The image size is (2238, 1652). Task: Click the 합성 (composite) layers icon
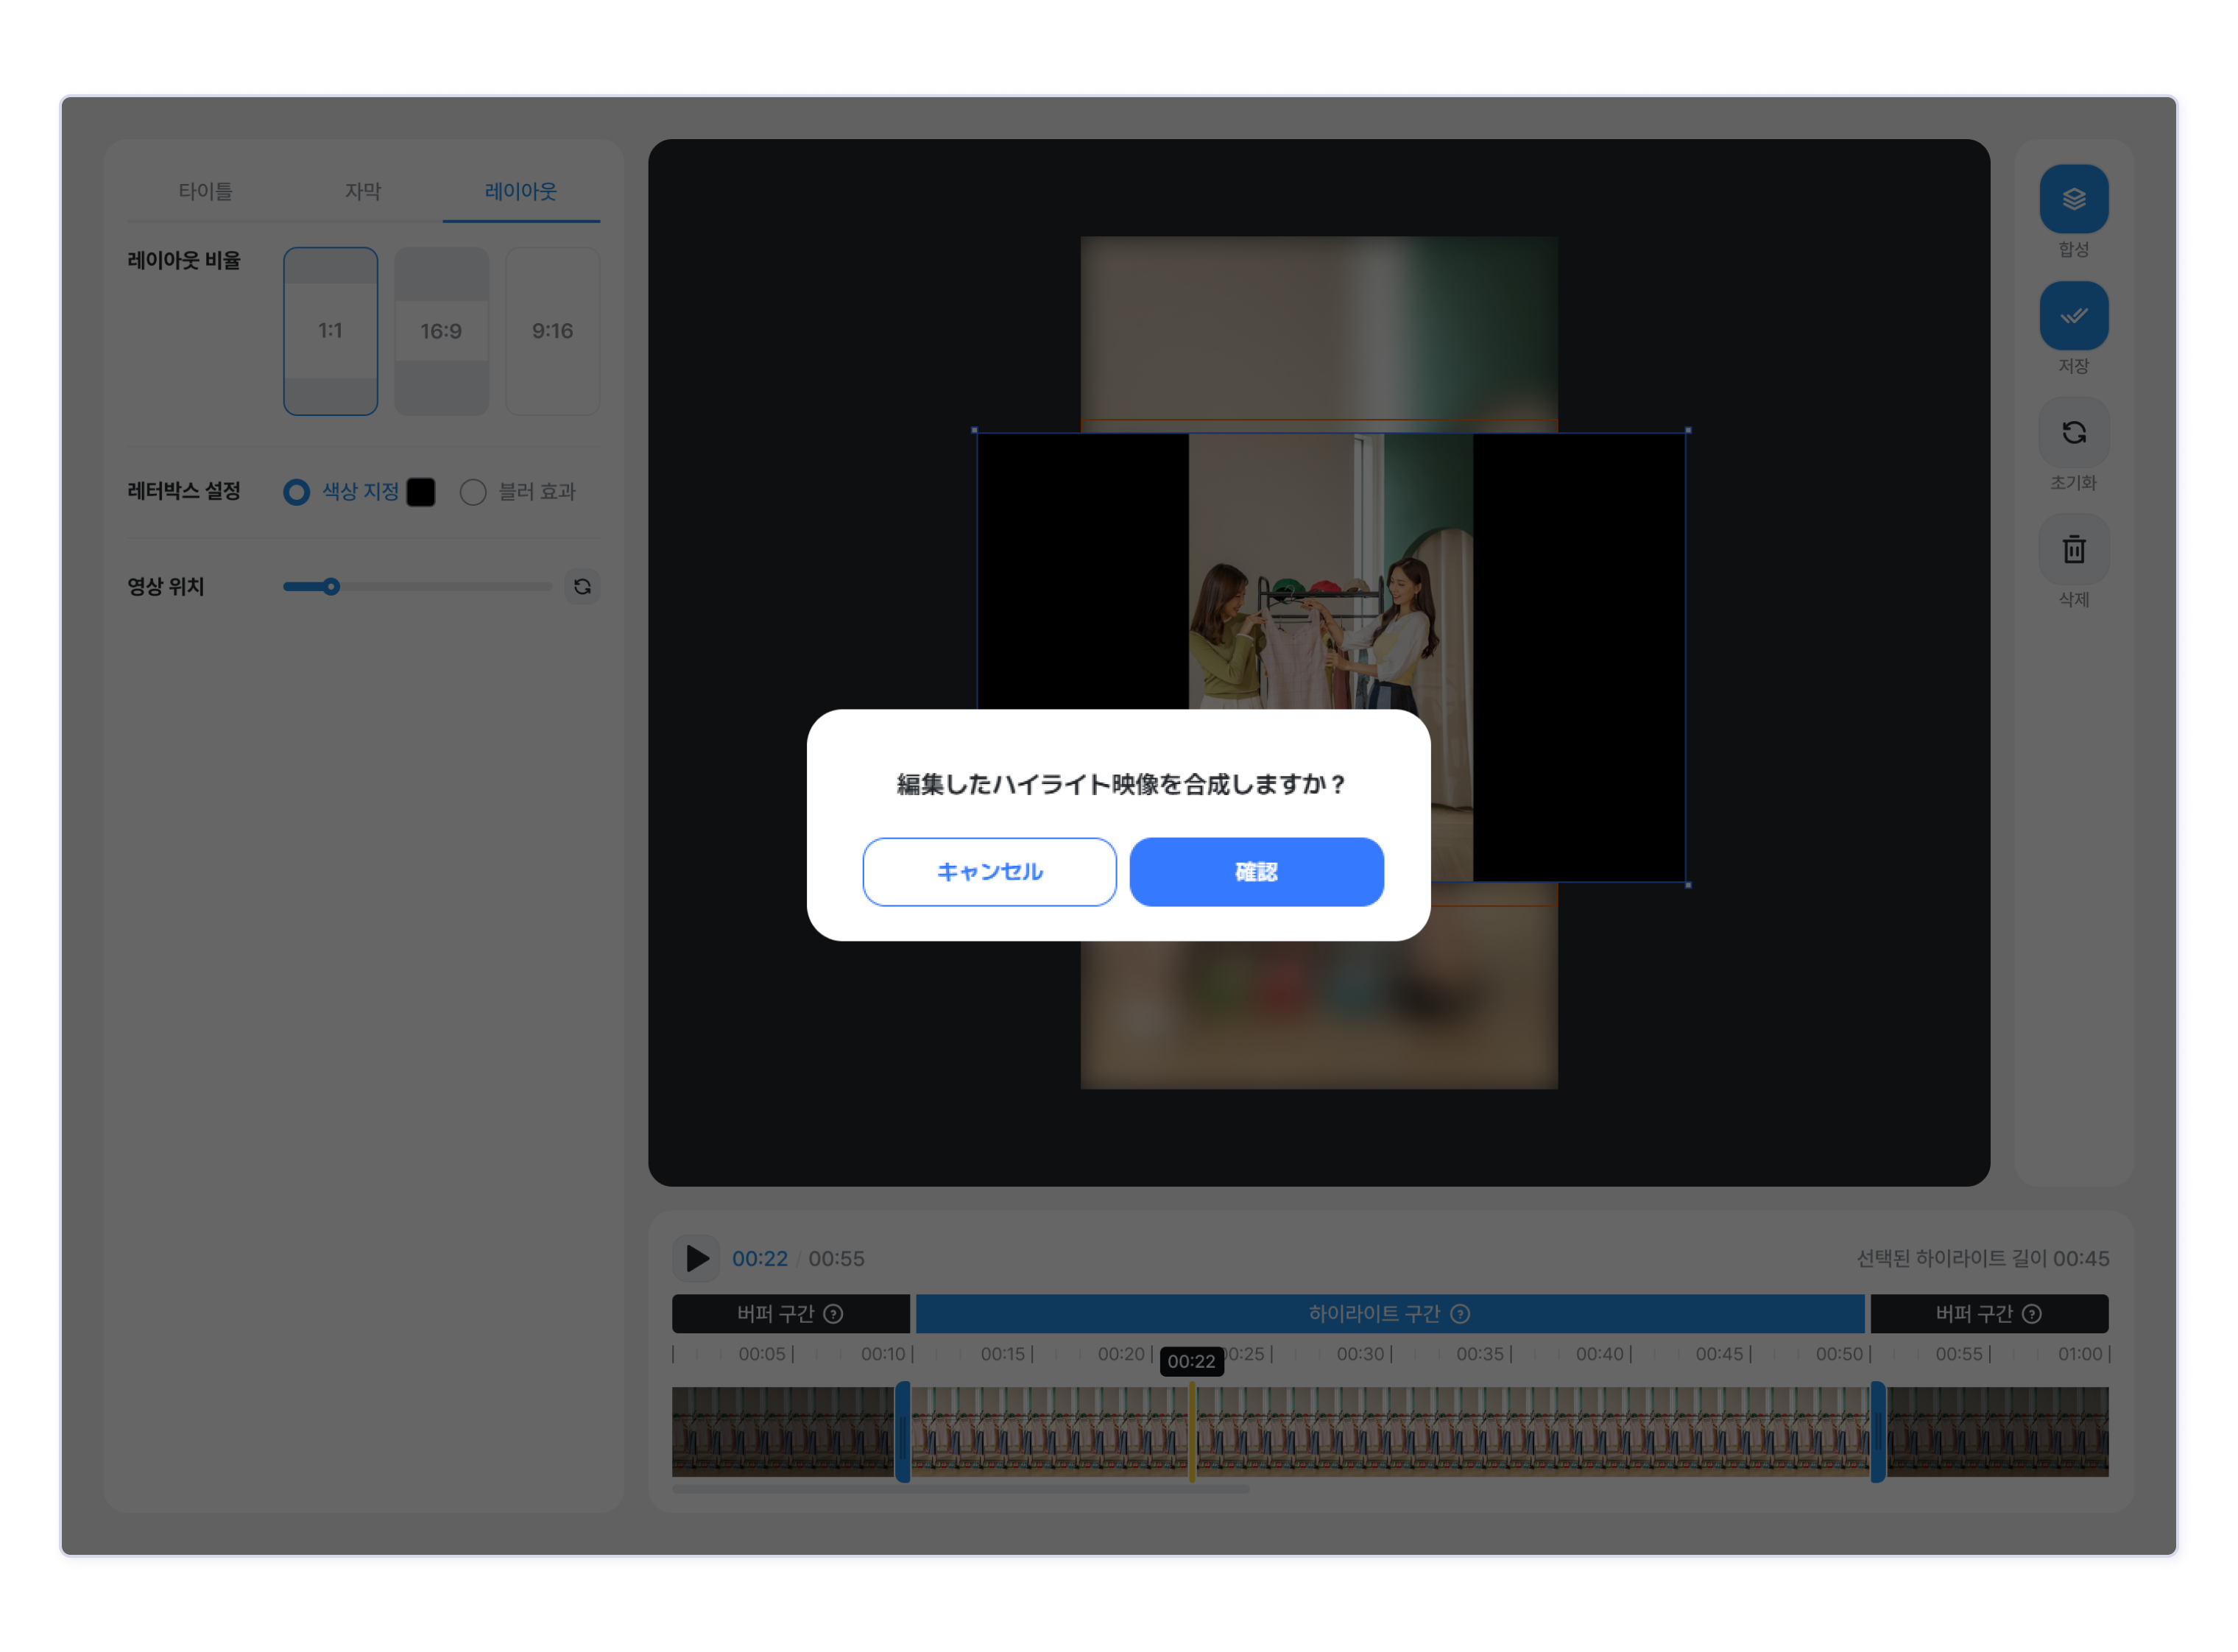coord(2073,198)
